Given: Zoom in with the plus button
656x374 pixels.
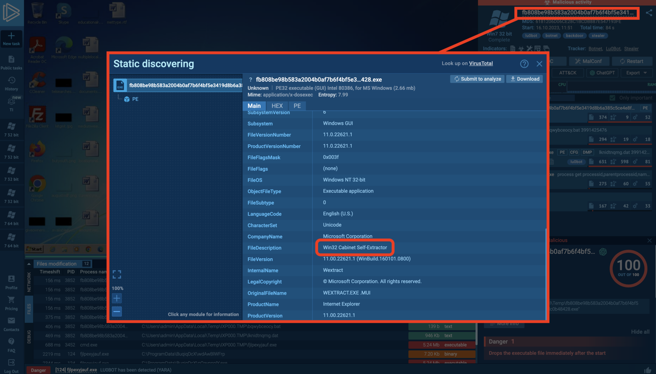Looking at the screenshot, I should tap(117, 298).
